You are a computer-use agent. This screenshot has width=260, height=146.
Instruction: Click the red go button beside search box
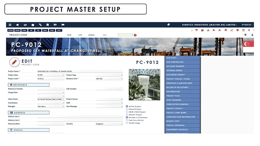pos(135,35)
